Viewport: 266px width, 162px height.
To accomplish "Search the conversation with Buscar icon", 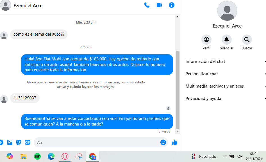I will click(247, 40).
